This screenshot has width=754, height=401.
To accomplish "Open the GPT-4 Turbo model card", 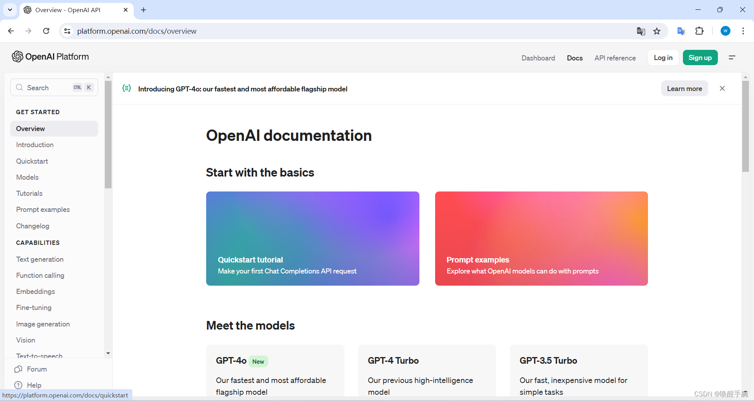I will tap(427, 371).
